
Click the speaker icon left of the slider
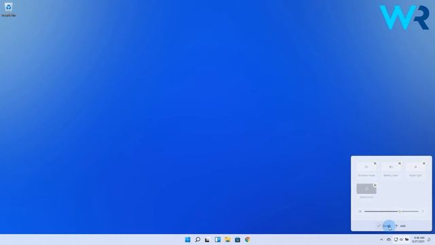pyautogui.click(x=360, y=212)
